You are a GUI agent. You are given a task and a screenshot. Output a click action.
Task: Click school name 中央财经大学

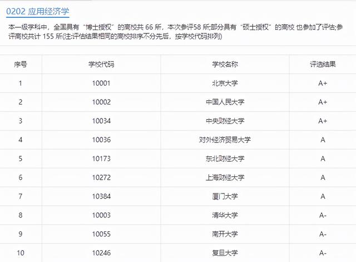coord(225,121)
